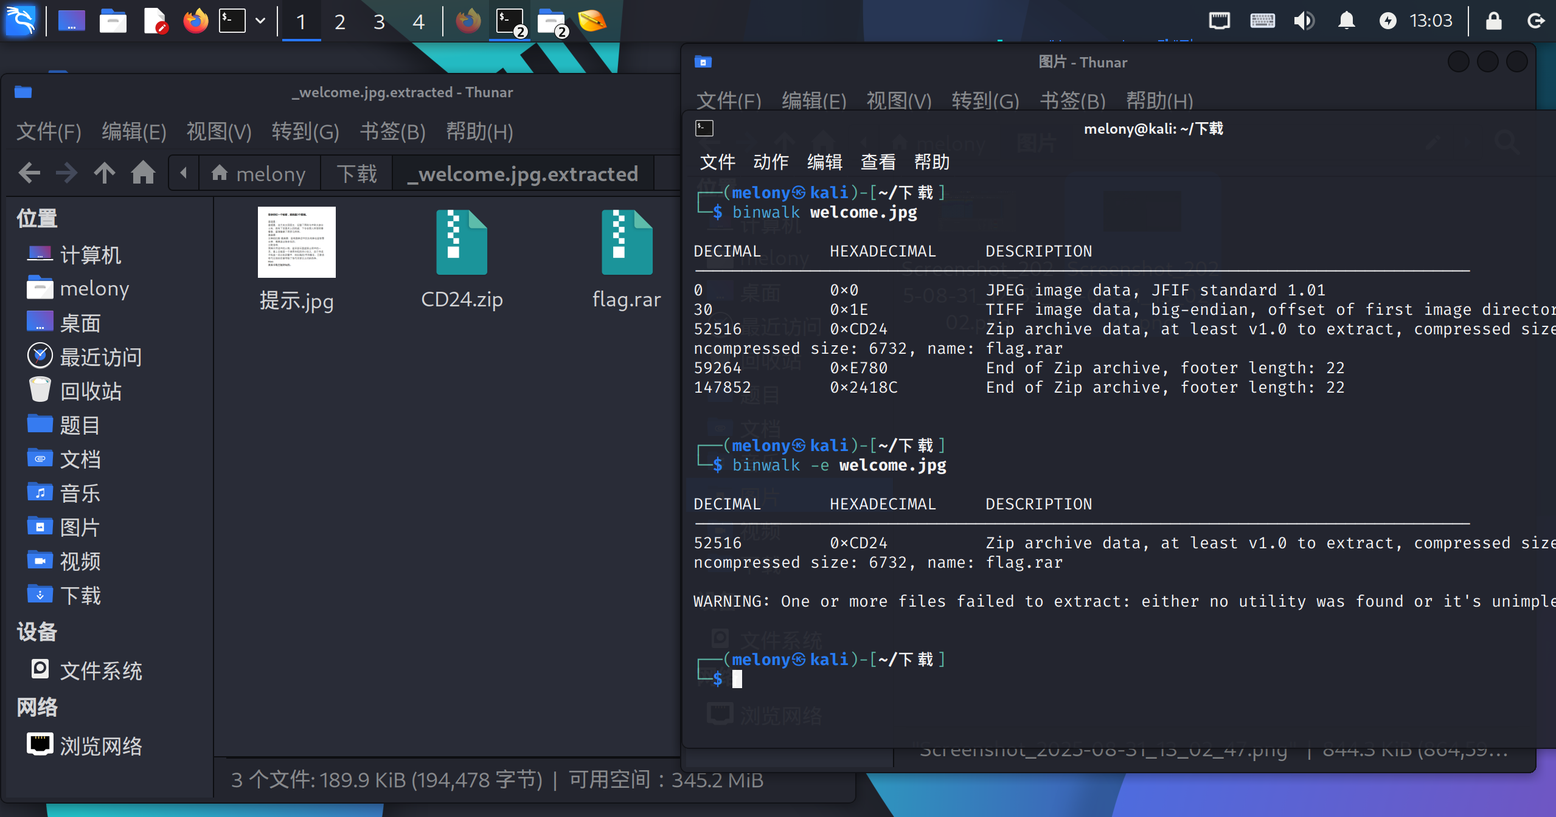Open the Kali applications menu icon
1556x817 pixels.
[21, 21]
